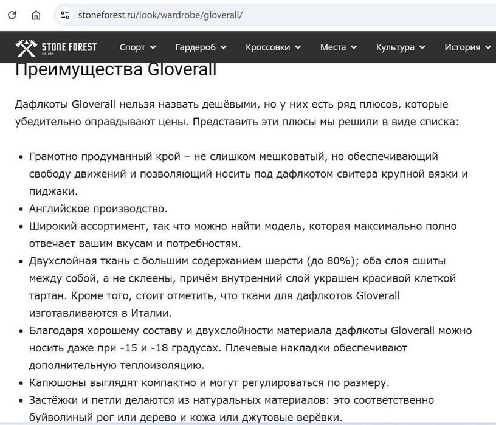The image size is (496, 425).
Task: Click text 'Грамотно продуманный крой'
Action: pos(105,157)
